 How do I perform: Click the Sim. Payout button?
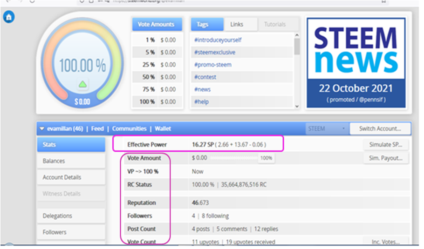[x=386, y=158]
